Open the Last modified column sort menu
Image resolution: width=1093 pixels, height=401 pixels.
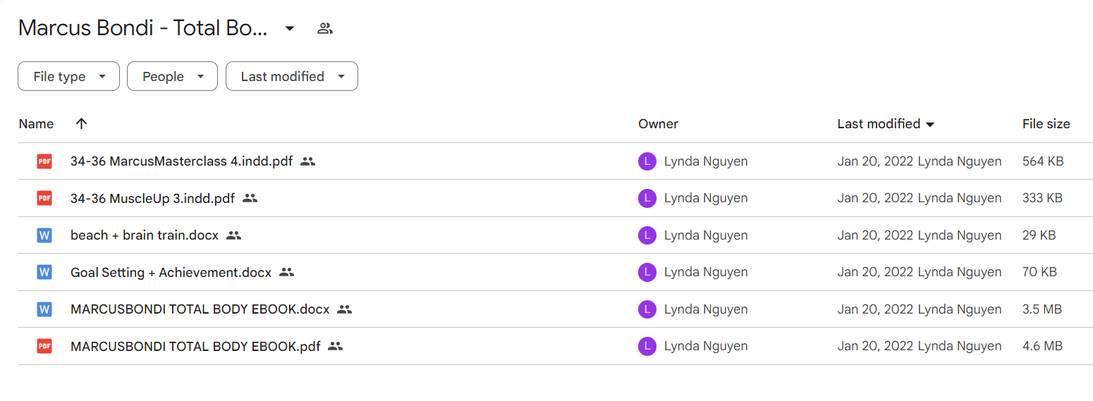886,124
